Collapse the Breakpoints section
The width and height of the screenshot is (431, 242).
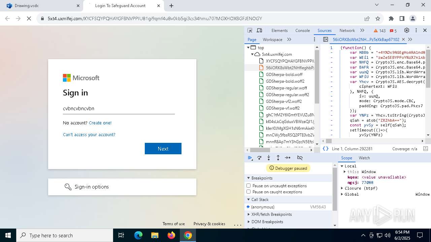coord(248,178)
